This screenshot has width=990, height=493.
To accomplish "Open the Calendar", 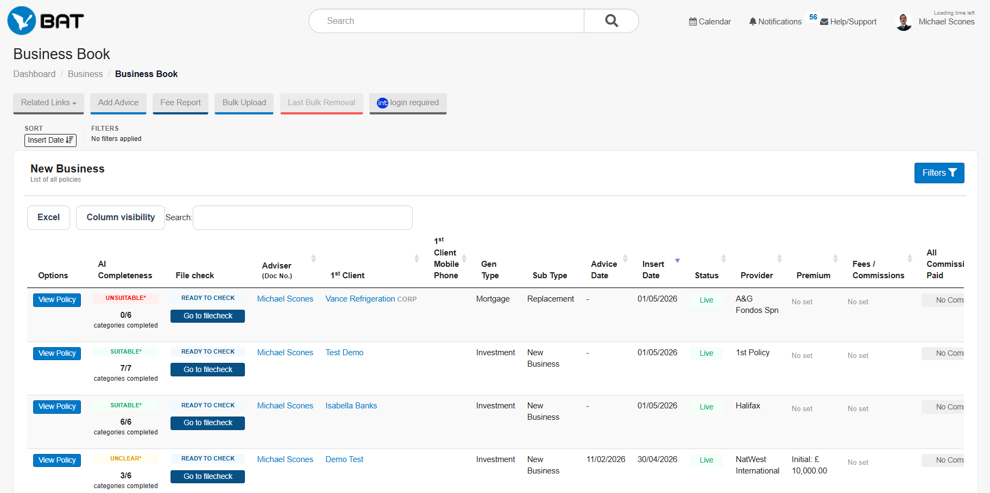I will 710,22.
